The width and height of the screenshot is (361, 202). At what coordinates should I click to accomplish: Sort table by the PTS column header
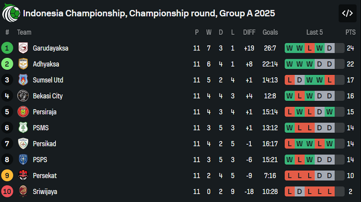tap(350, 32)
